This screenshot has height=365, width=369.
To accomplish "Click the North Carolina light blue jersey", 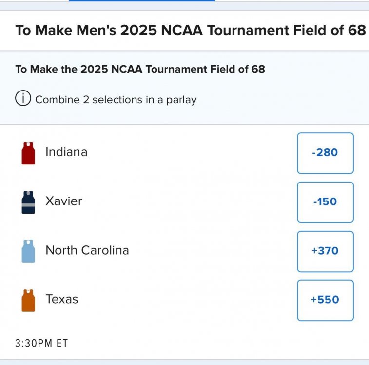I will pyautogui.click(x=28, y=251).
